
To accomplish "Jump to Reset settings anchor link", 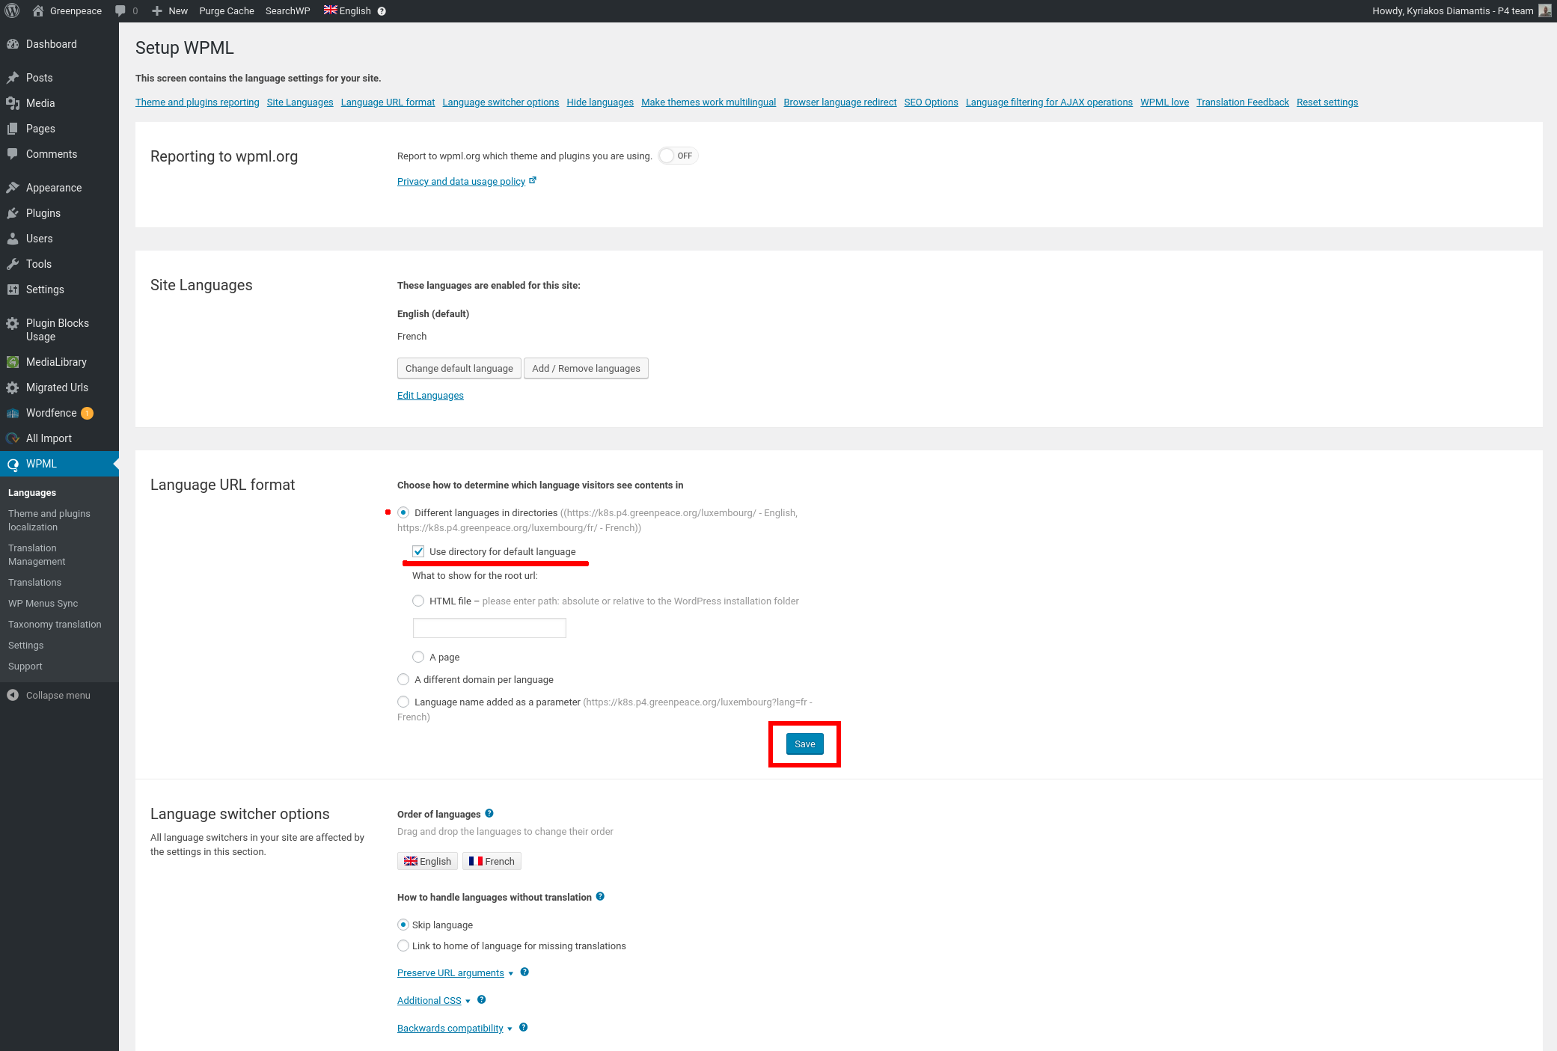I will (1327, 102).
